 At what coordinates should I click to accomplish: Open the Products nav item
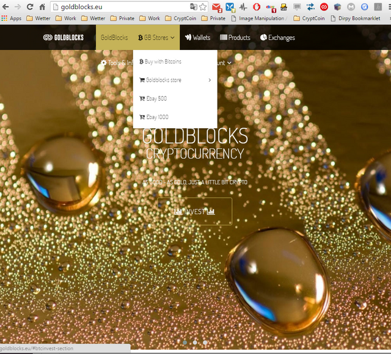pyautogui.click(x=235, y=38)
